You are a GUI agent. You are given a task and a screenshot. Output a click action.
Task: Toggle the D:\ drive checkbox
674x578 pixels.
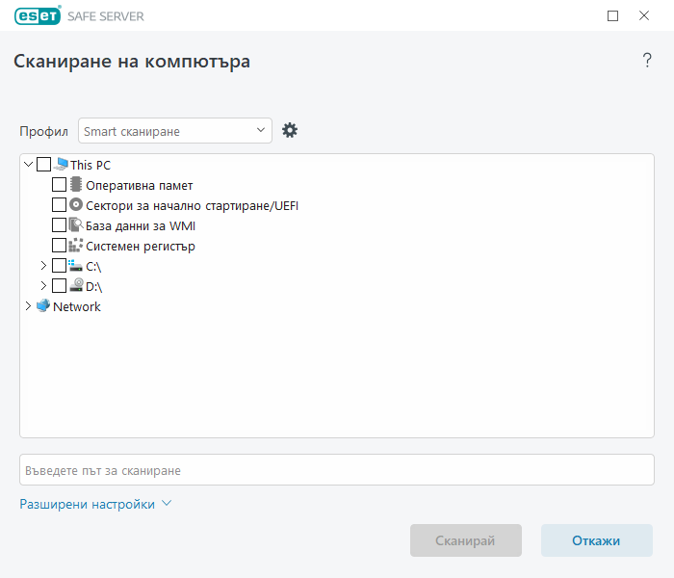(59, 286)
